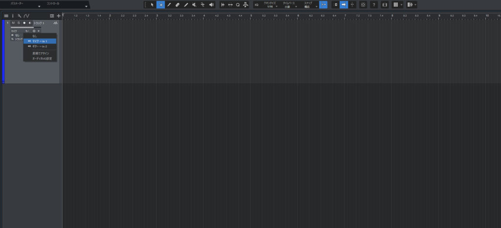Solo track 1 with S button
Viewport: 501px width, 228px height.
point(19,23)
